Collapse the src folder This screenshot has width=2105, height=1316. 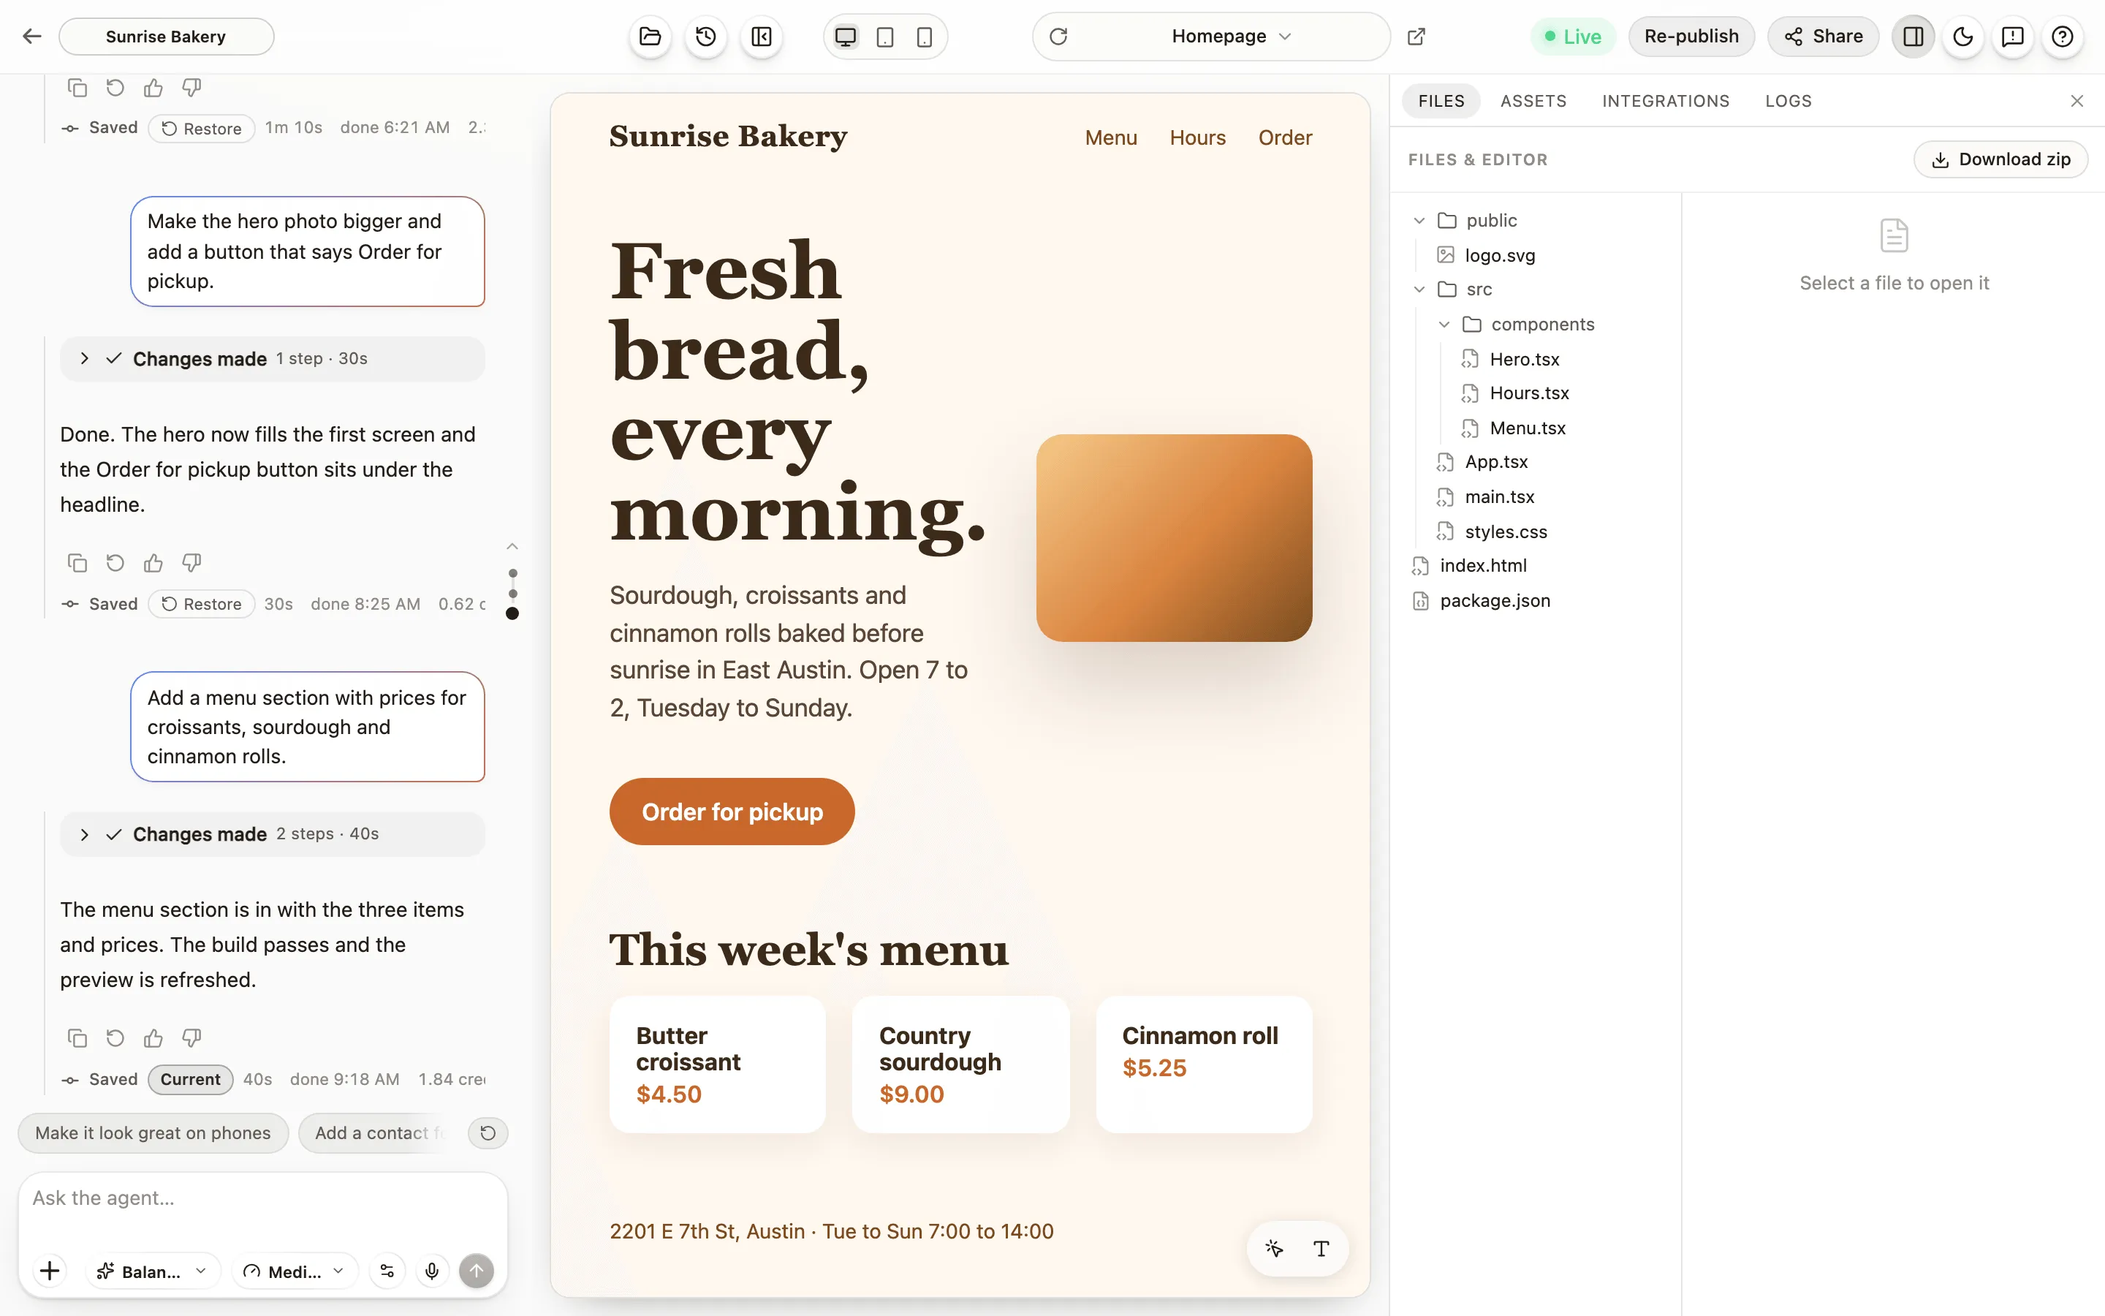(x=1419, y=289)
